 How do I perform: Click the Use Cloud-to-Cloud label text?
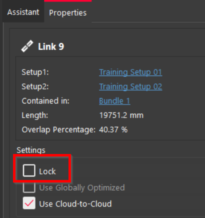pos(75,204)
